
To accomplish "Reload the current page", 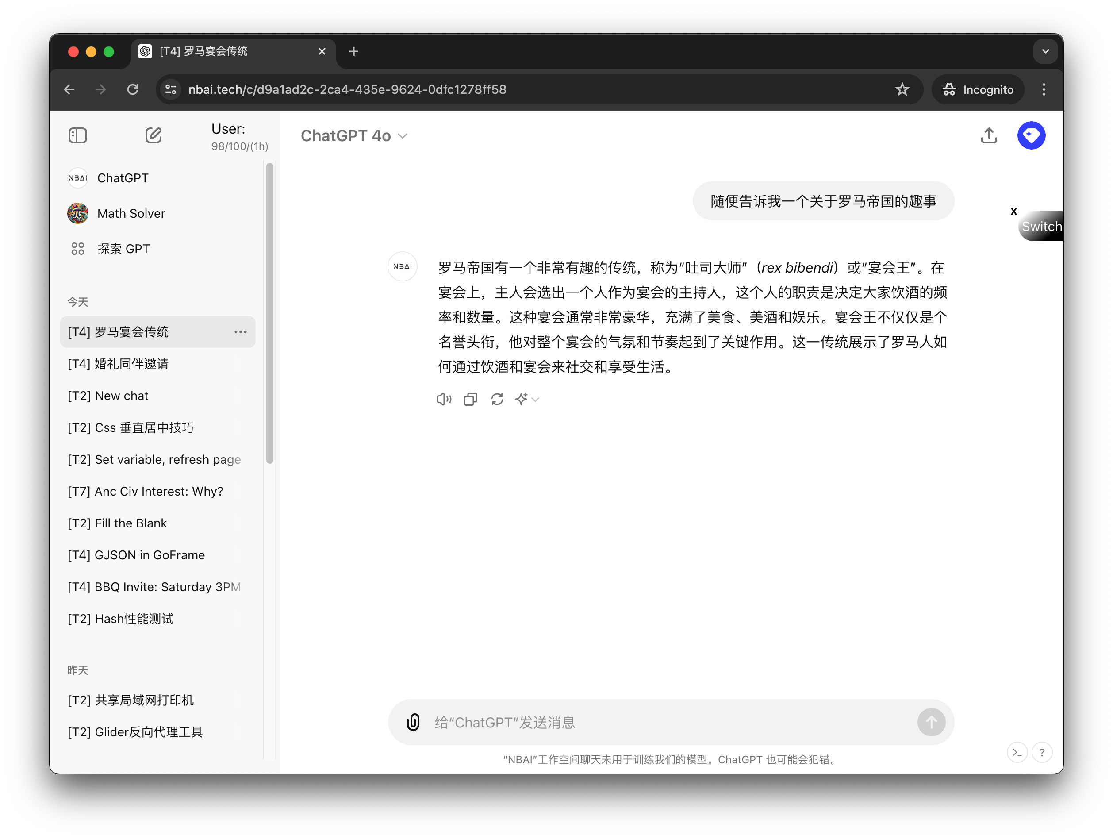I will pyautogui.click(x=132, y=89).
